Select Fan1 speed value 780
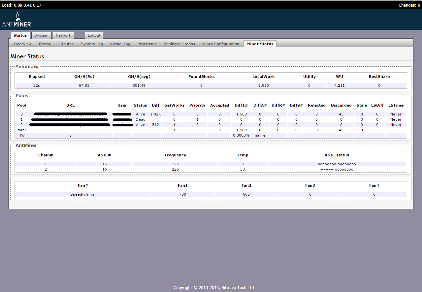422x292 pixels. click(x=182, y=194)
